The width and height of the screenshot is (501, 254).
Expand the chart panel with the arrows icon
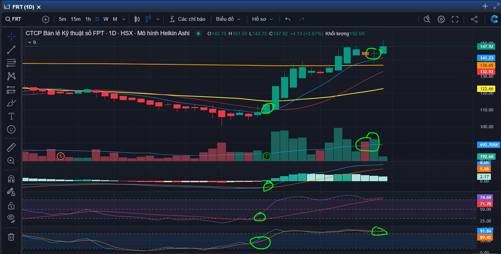coord(496,6)
